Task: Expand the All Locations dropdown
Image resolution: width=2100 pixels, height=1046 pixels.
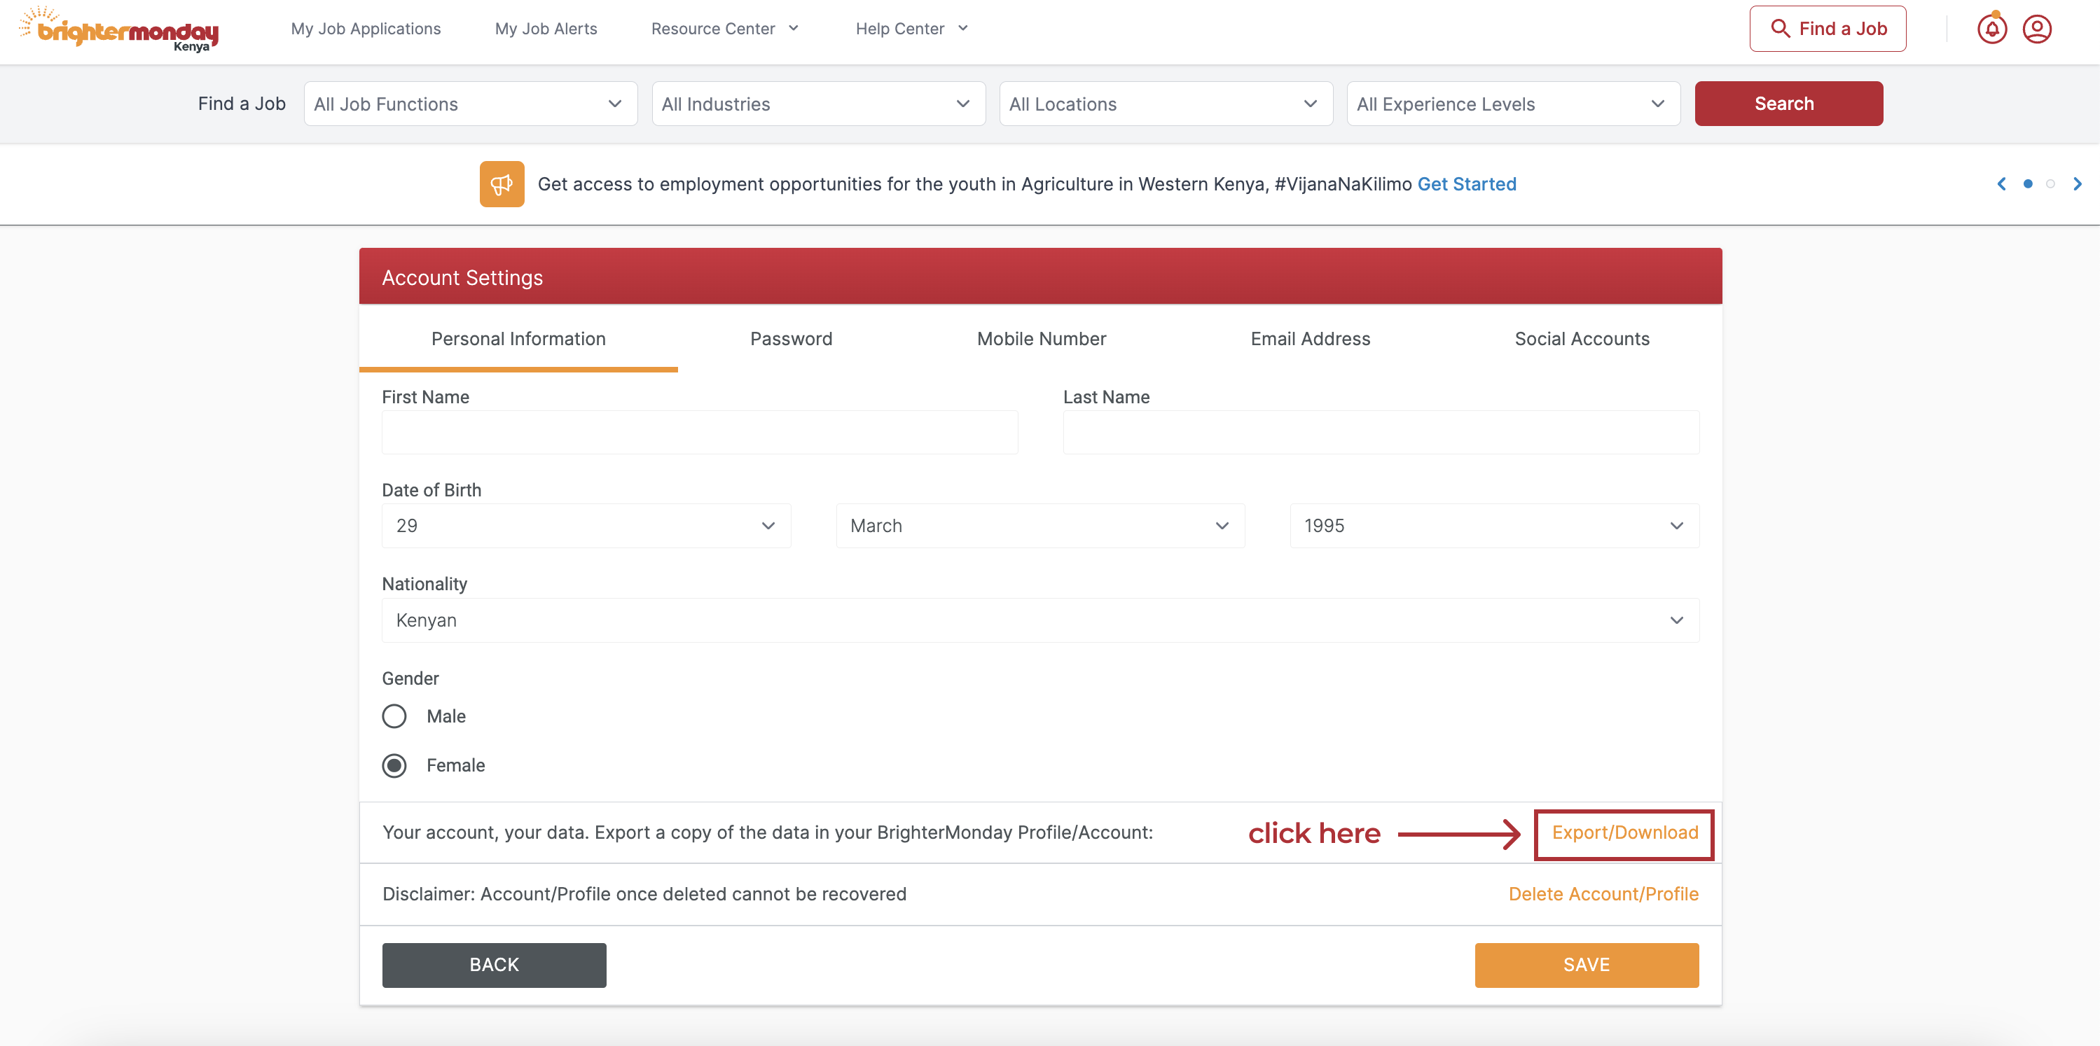Action: coord(1166,104)
